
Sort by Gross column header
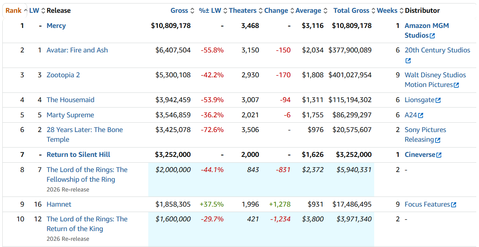(179, 10)
